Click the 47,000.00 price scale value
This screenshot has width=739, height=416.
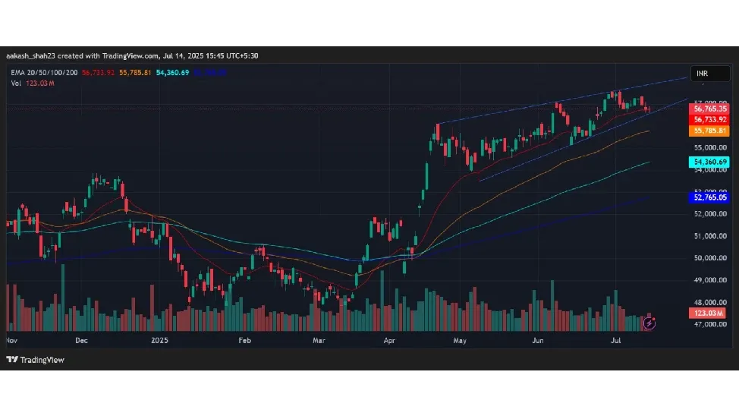click(710, 324)
